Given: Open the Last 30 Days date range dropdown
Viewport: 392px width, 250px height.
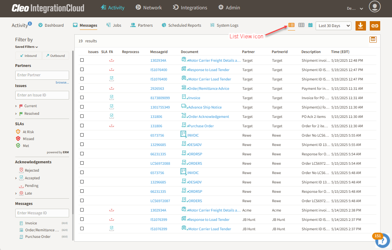Looking at the screenshot, I should 334,26.
